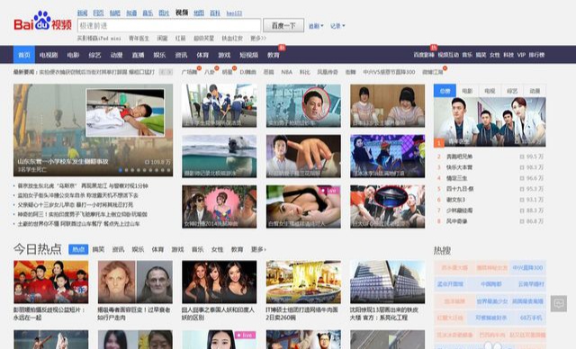
Task: Select the 资讯 tab in 今日热点
Action: 118,249
